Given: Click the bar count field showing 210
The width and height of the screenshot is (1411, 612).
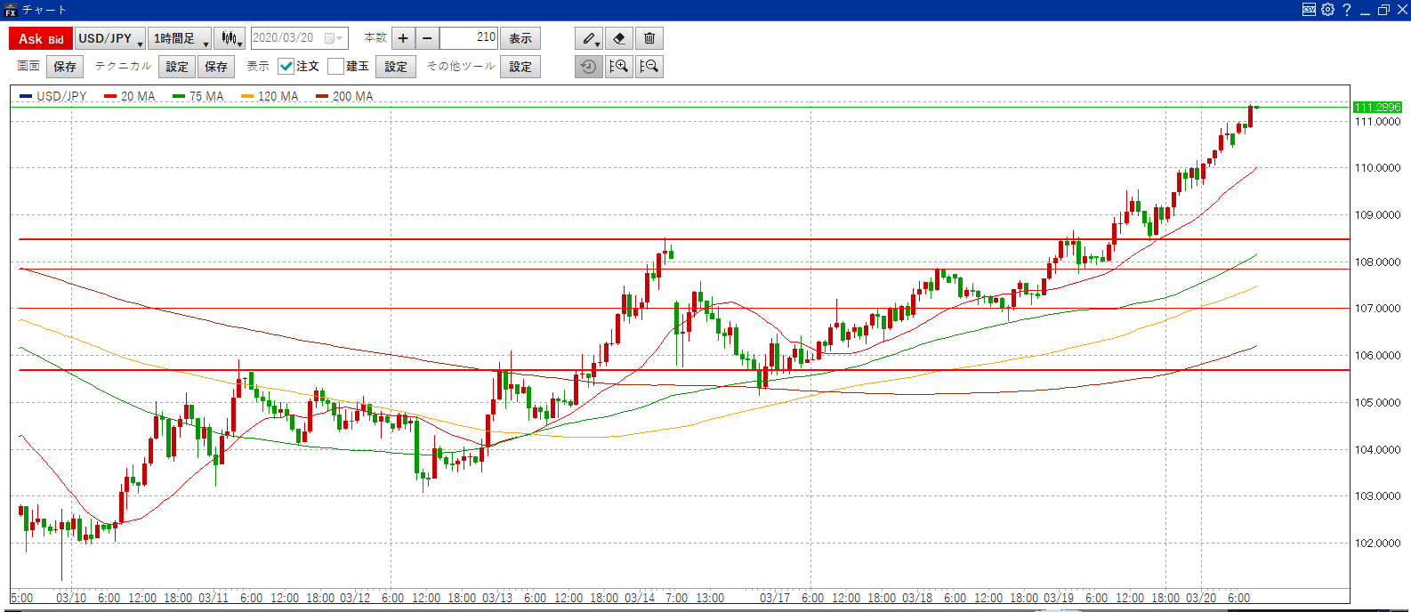Looking at the screenshot, I should (469, 38).
